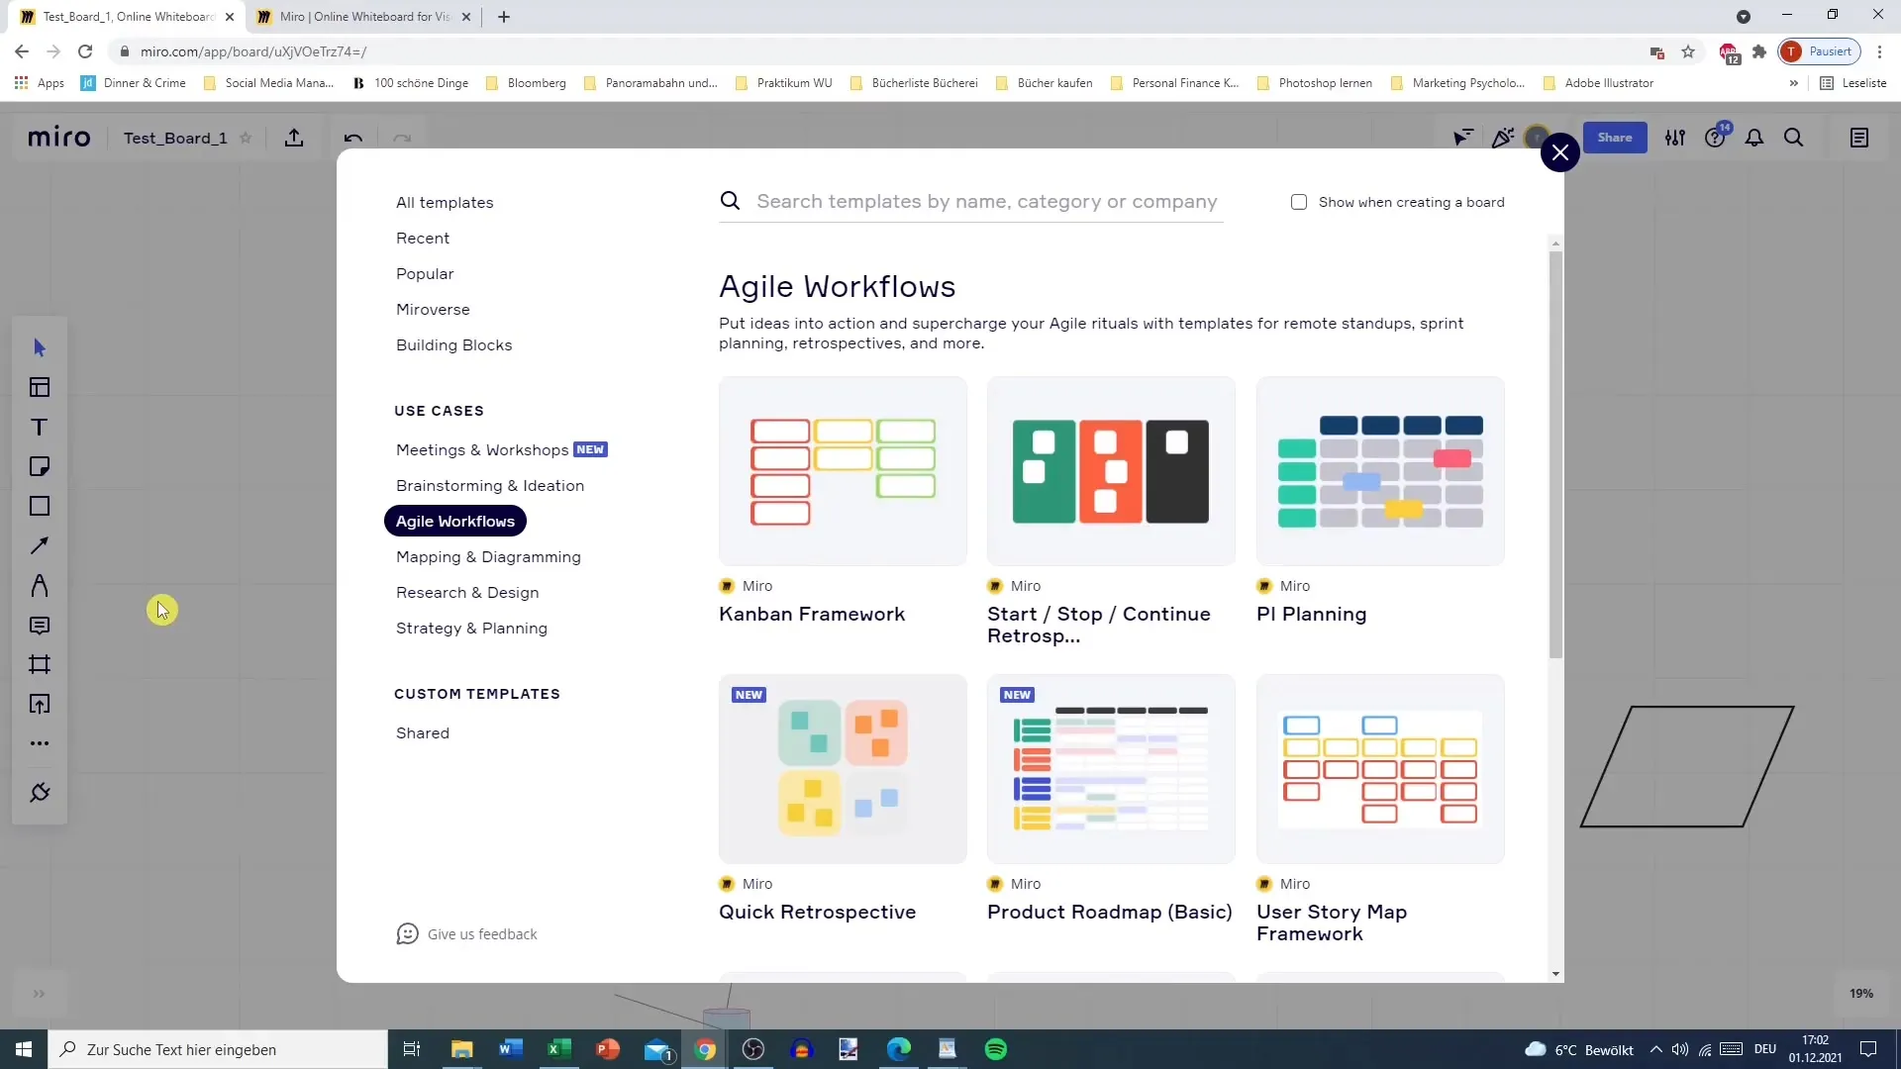1901x1069 pixels.
Task: Open the Comments panel icon
Action: pos(40,626)
